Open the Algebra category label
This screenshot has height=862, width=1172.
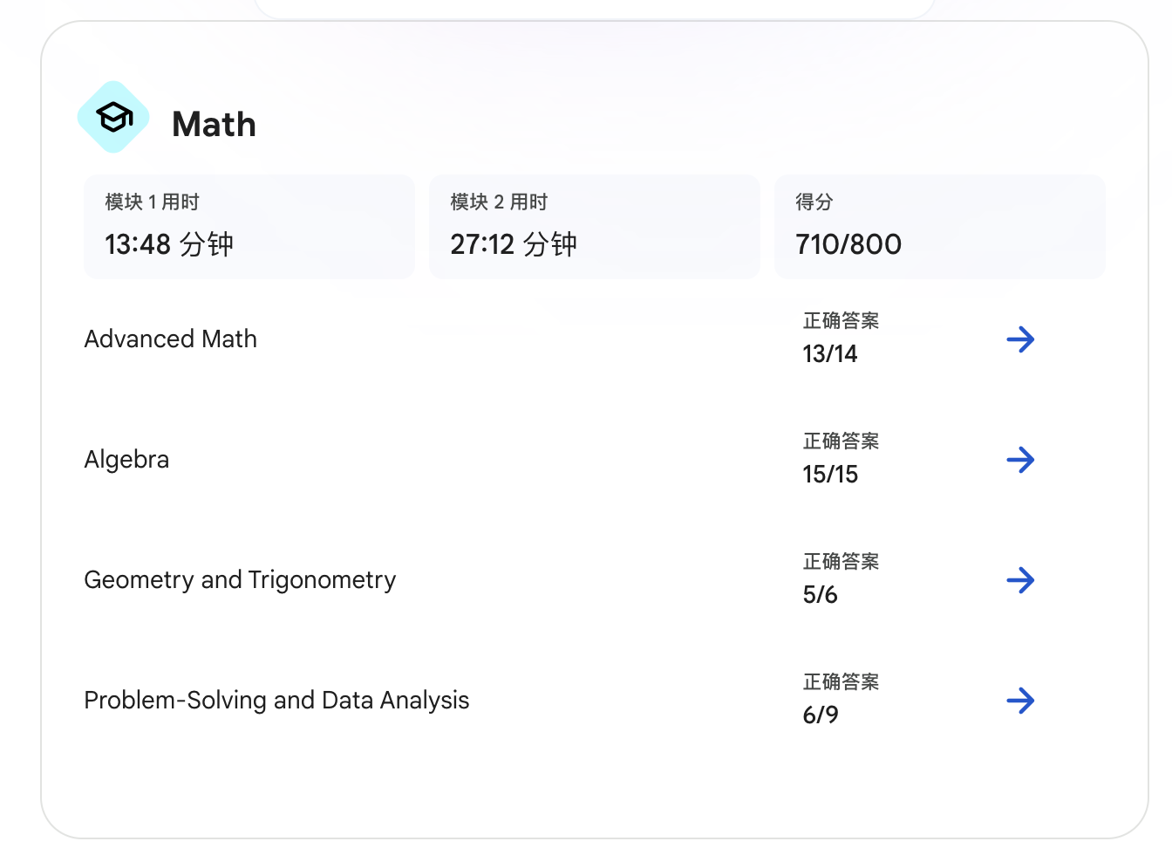[x=127, y=460]
